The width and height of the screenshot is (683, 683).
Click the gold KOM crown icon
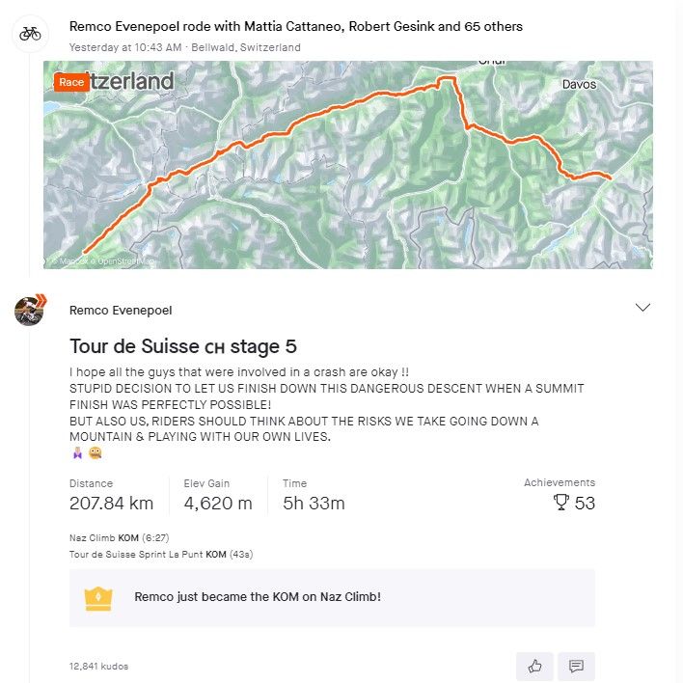(x=98, y=597)
